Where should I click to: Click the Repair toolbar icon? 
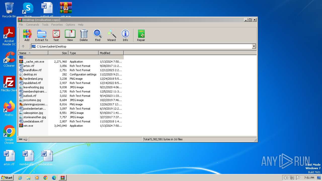pyautogui.click(x=141, y=35)
